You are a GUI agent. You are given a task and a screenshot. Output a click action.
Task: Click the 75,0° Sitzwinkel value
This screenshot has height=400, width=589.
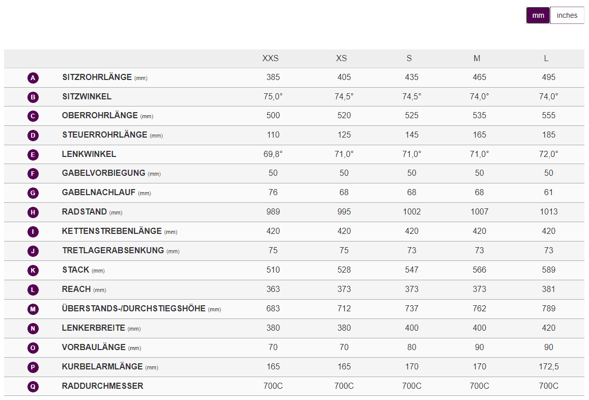coord(273,97)
